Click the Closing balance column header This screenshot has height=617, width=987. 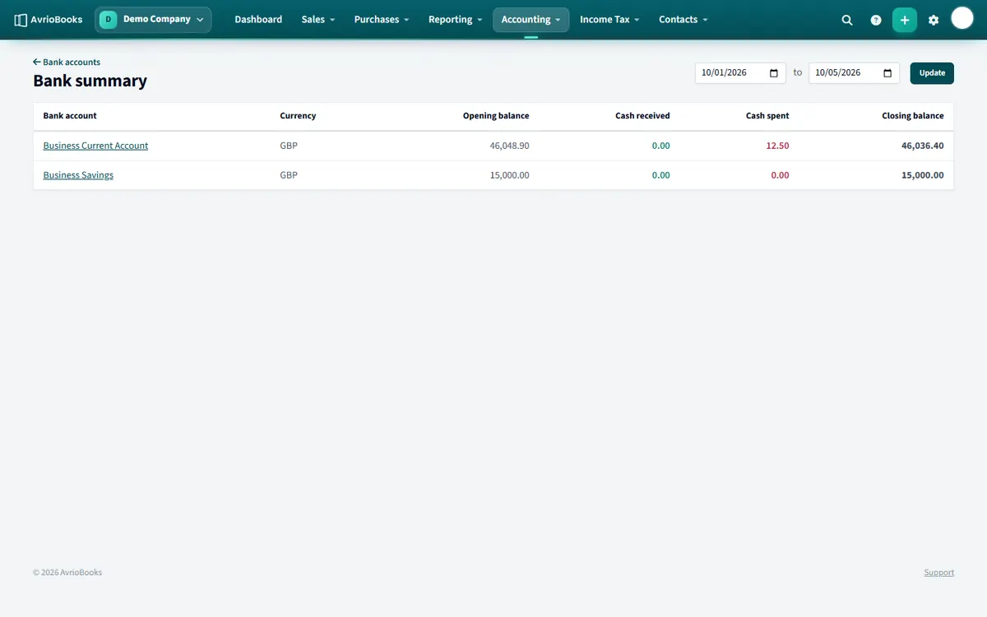click(x=913, y=116)
